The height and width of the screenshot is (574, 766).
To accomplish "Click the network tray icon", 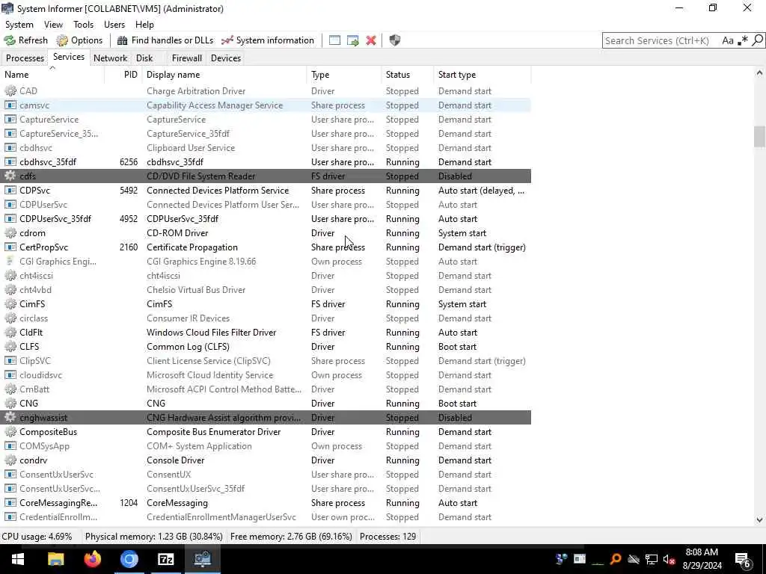I will (x=652, y=559).
